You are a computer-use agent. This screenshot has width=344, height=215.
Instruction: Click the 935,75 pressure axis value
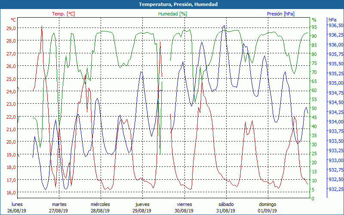(336, 54)
